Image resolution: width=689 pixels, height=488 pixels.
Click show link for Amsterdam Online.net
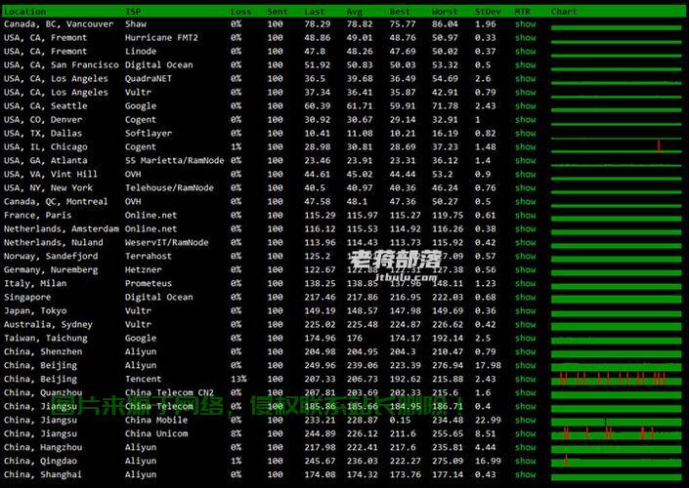click(525, 228)
